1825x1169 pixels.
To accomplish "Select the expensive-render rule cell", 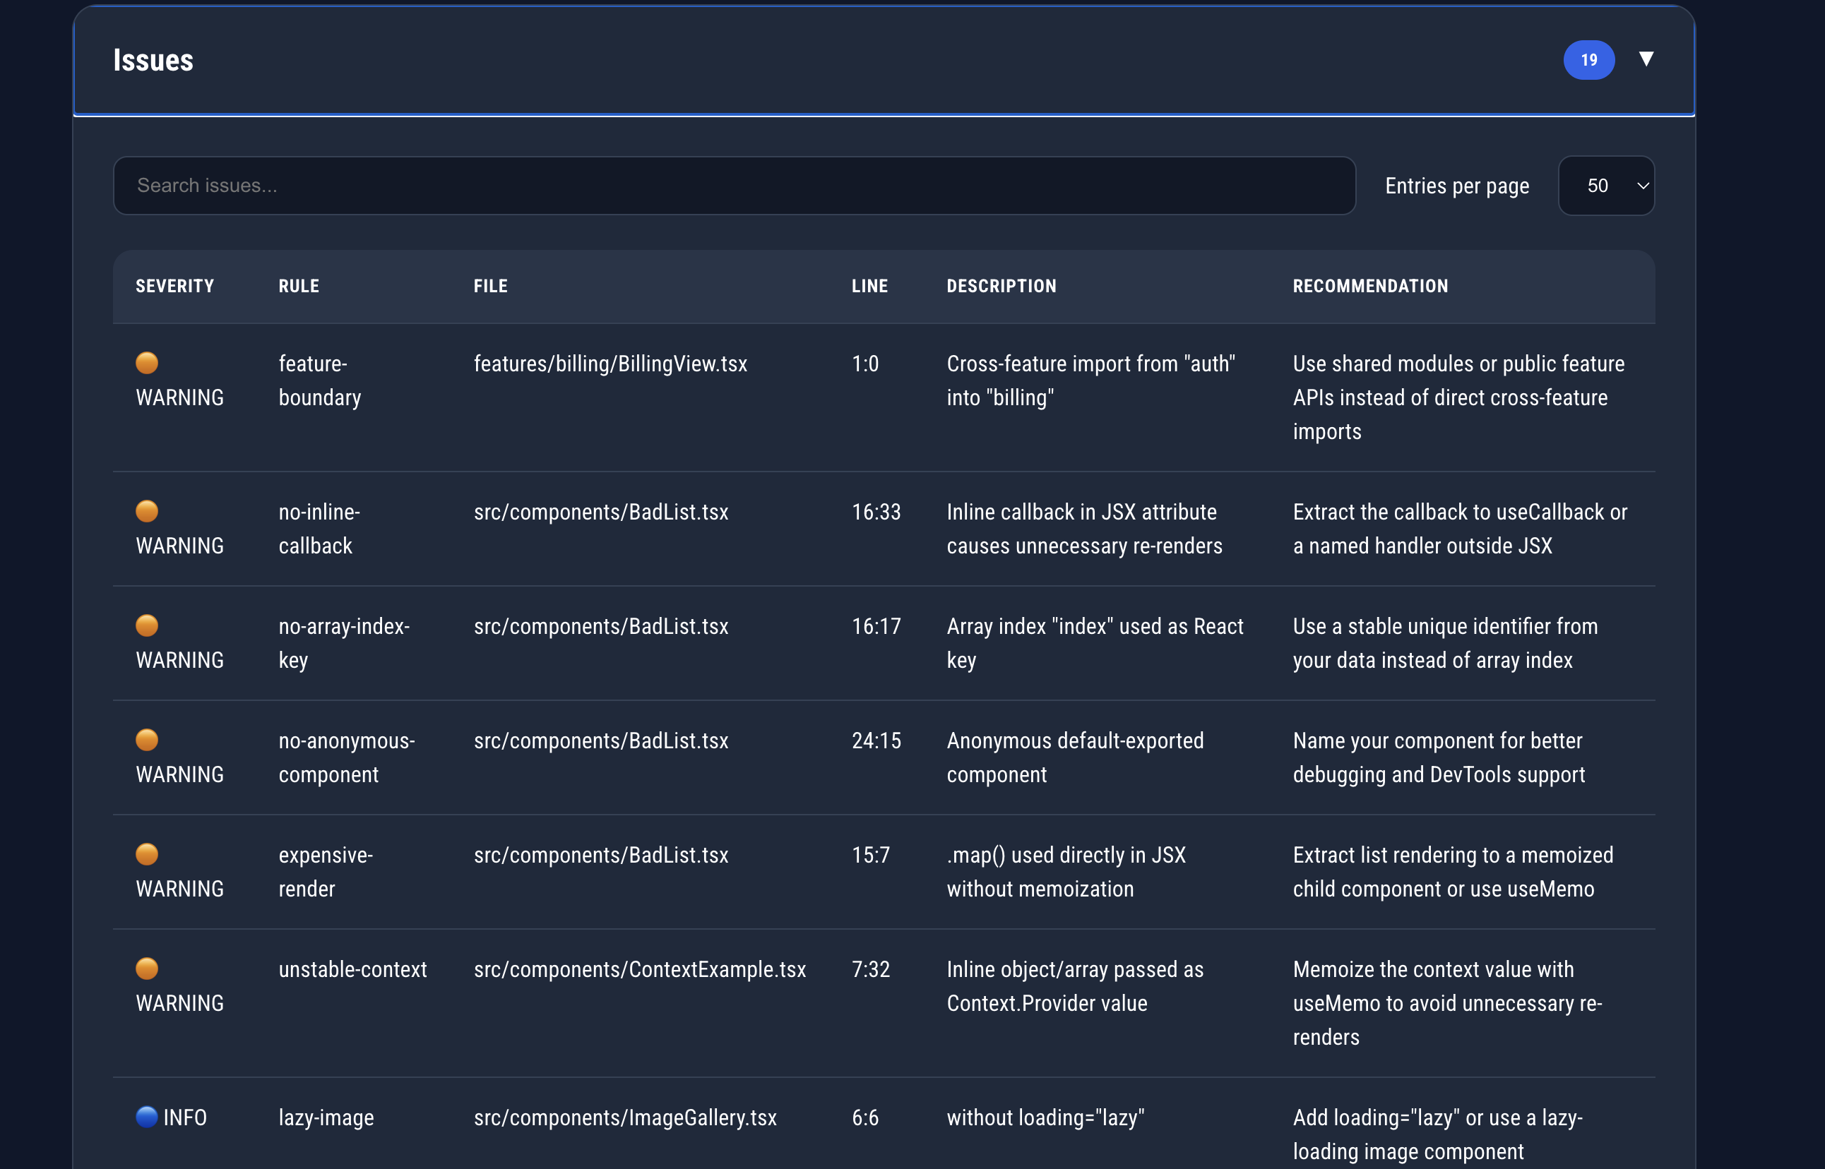I will point(326,871).
